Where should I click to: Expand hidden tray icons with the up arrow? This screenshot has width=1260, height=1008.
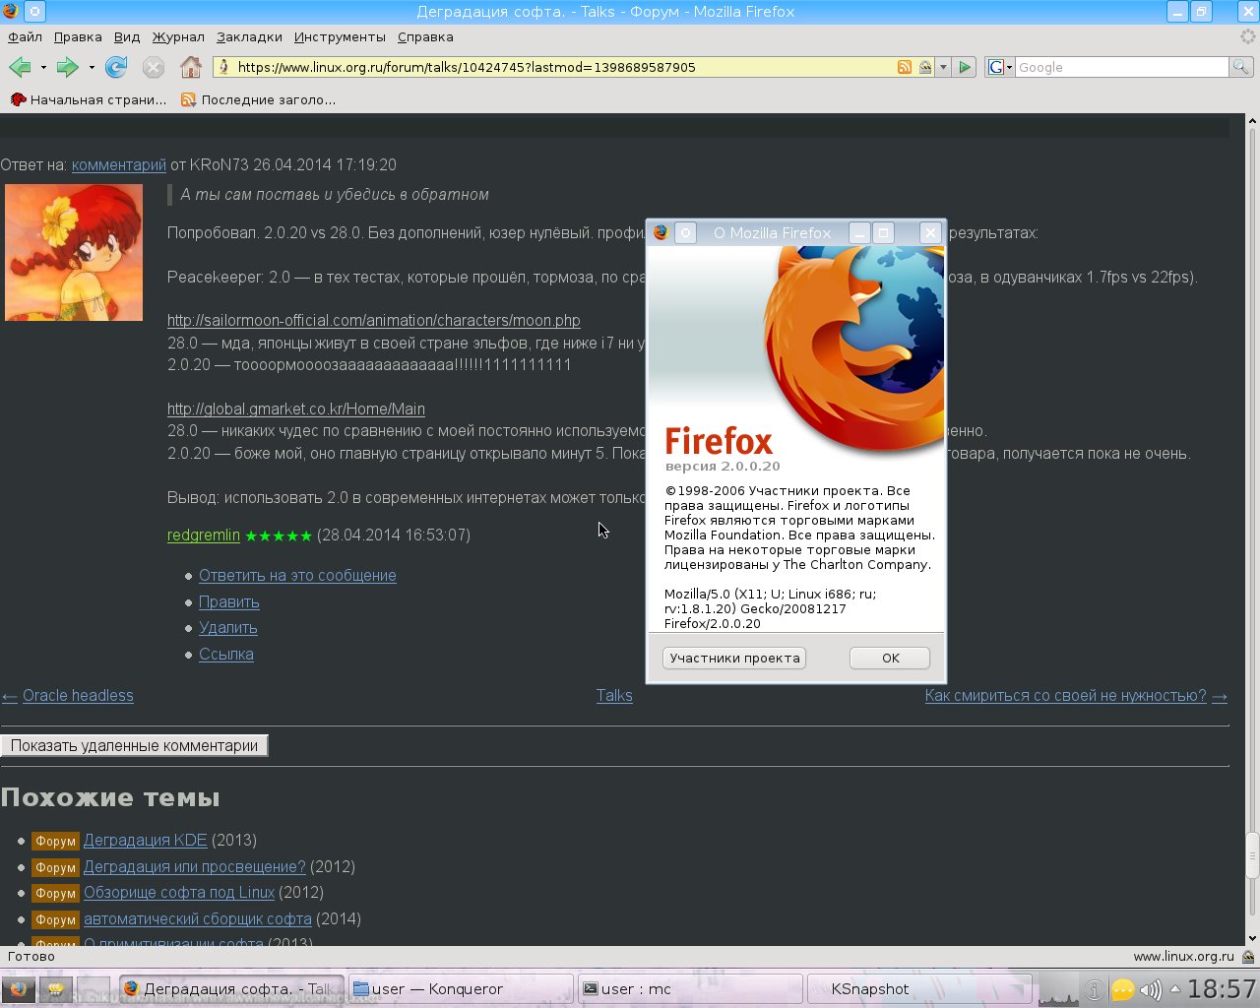point(1174,989)
